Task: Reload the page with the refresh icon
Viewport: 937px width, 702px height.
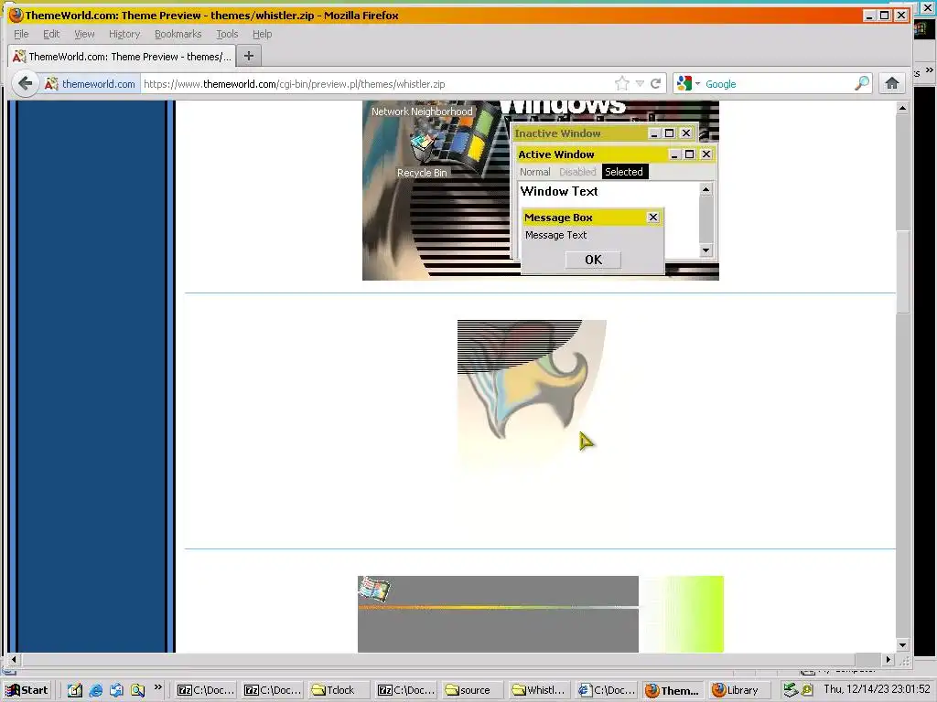Action: [x=655, y=83]
